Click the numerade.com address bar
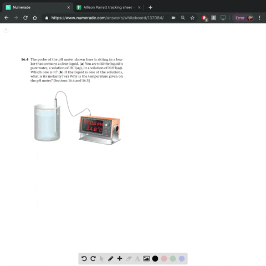Image resolution: width=266 pixels, height=266 pixels. [107, 18]
